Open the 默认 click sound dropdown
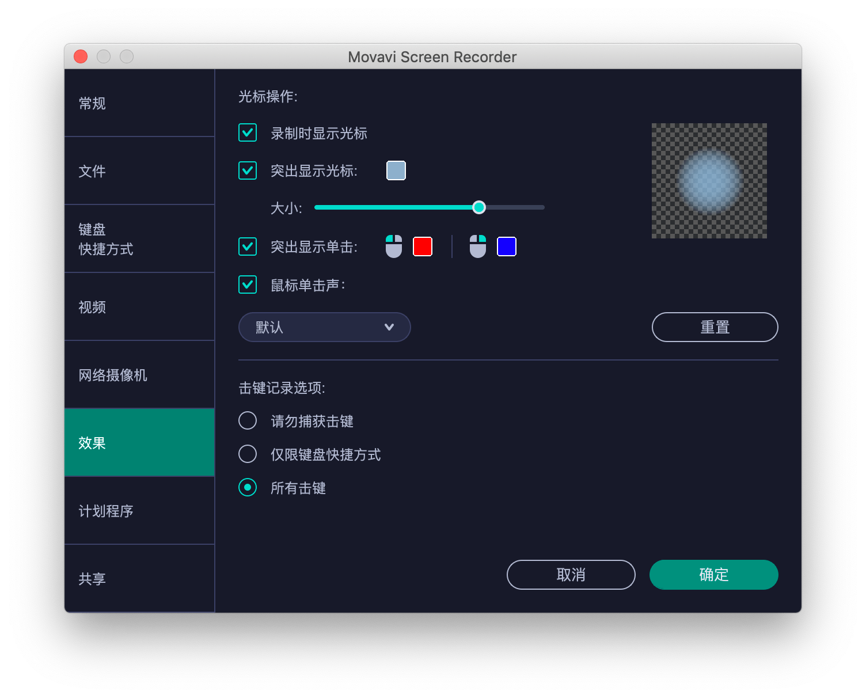This screenshot has height=698, width=866. tap(325, 327)
